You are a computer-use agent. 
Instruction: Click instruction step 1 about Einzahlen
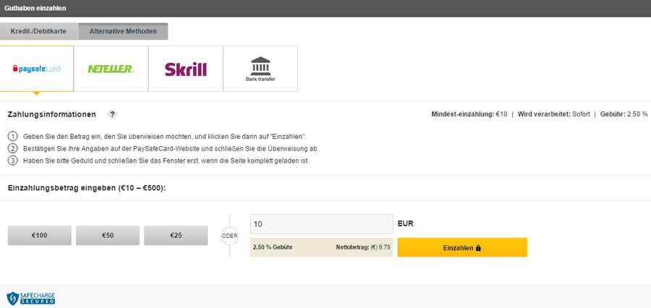click(165, 136)
